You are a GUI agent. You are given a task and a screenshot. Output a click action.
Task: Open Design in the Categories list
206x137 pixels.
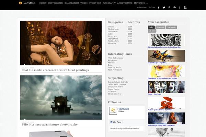(x=111, y=27)
